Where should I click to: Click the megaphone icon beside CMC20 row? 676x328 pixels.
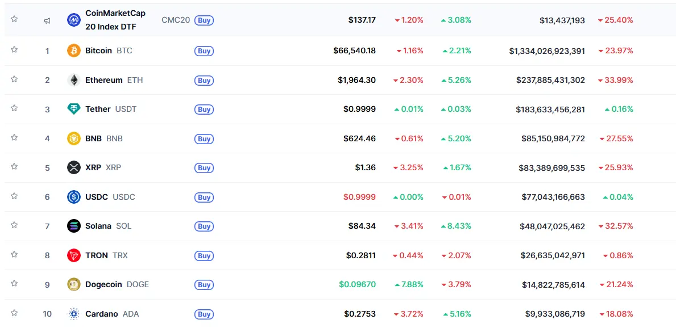pyautogui.click(x=47, y=20)
